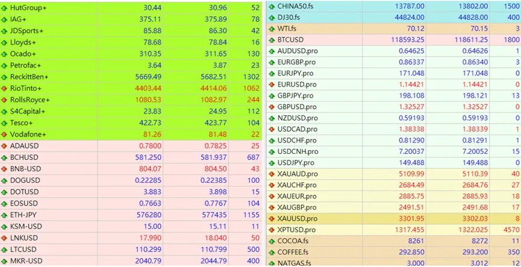Select the JDSports+ symbol name
The width and height of the screenshot is (521, 267).
click(x=27, y=31)
